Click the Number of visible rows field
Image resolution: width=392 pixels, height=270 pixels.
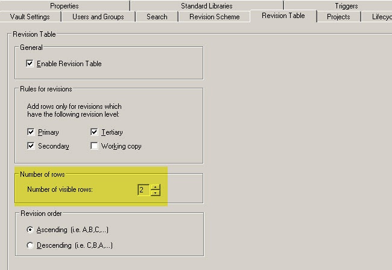(144, 190)
